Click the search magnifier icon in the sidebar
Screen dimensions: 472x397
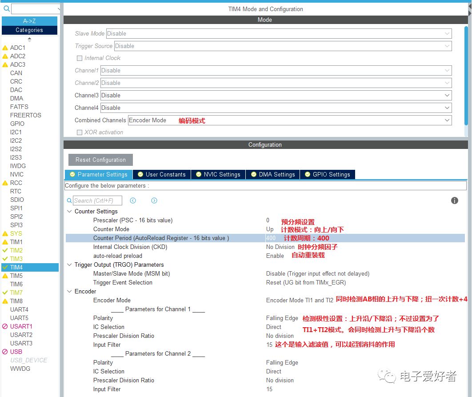point(6,8)
